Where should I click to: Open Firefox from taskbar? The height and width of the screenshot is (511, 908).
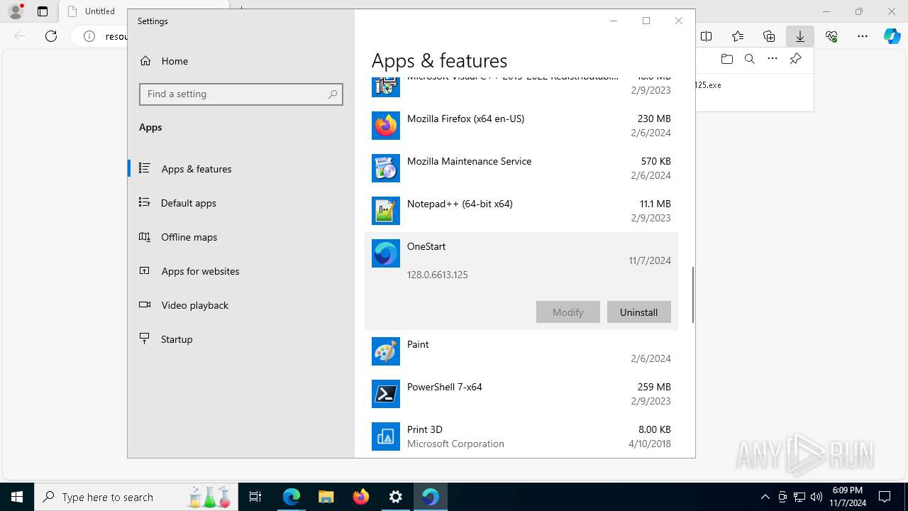point(361,497)
